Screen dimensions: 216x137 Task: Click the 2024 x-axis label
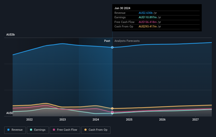click(x=96, y=120)
